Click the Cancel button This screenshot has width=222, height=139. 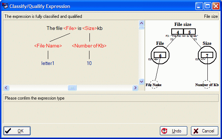click(204, 131)
